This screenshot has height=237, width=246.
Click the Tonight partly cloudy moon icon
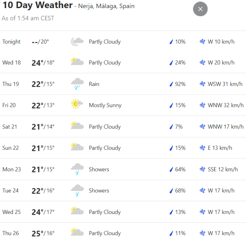pos(77,41)
